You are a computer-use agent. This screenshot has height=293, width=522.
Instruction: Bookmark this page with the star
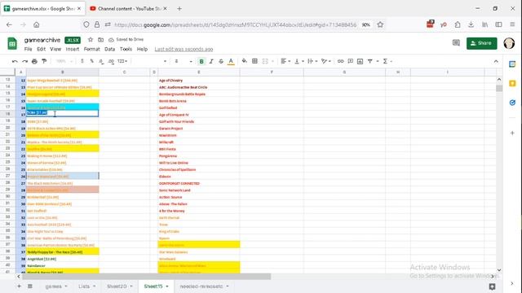click(380, 24)
